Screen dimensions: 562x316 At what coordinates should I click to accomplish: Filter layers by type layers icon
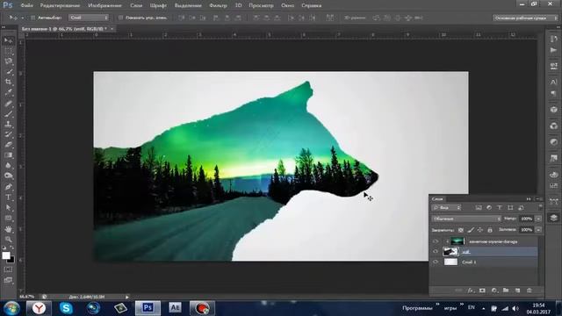tap(500, 208)
